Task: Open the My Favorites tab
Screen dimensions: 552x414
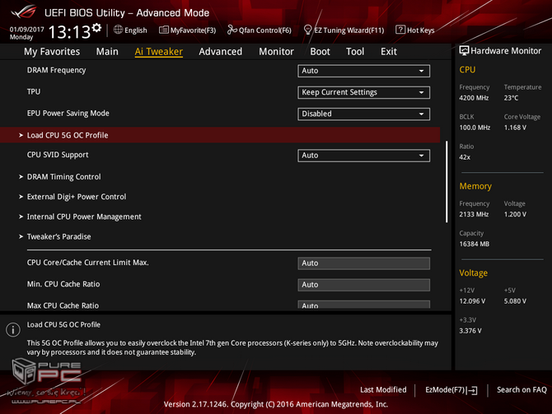Action: (52, 52)
